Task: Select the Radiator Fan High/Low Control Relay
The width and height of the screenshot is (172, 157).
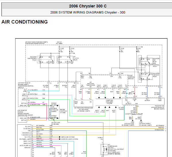Action: pyautogui.click(x=146, y=62)
